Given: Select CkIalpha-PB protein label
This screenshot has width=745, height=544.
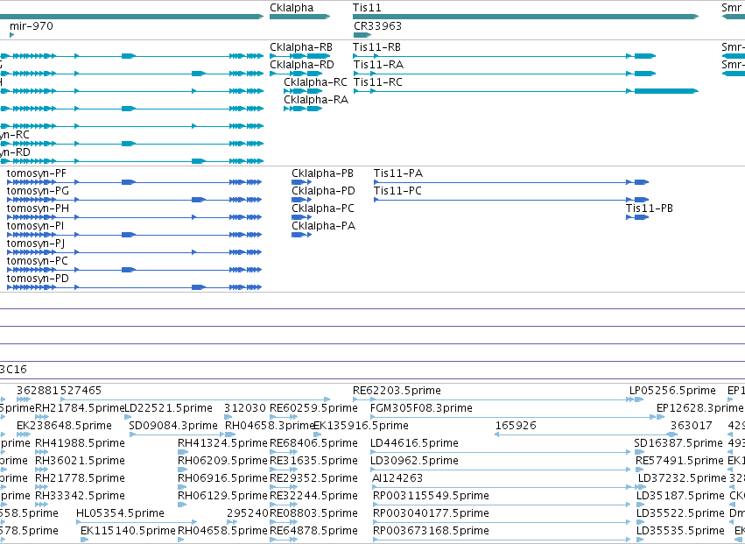Looking at the screenshot, I should click(323, 173).
